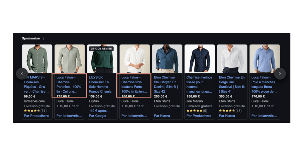This screenshot has width=298, height=167.
Task: Open the LILYSILK green silk shirt image
Action: [x=102, y=59]
